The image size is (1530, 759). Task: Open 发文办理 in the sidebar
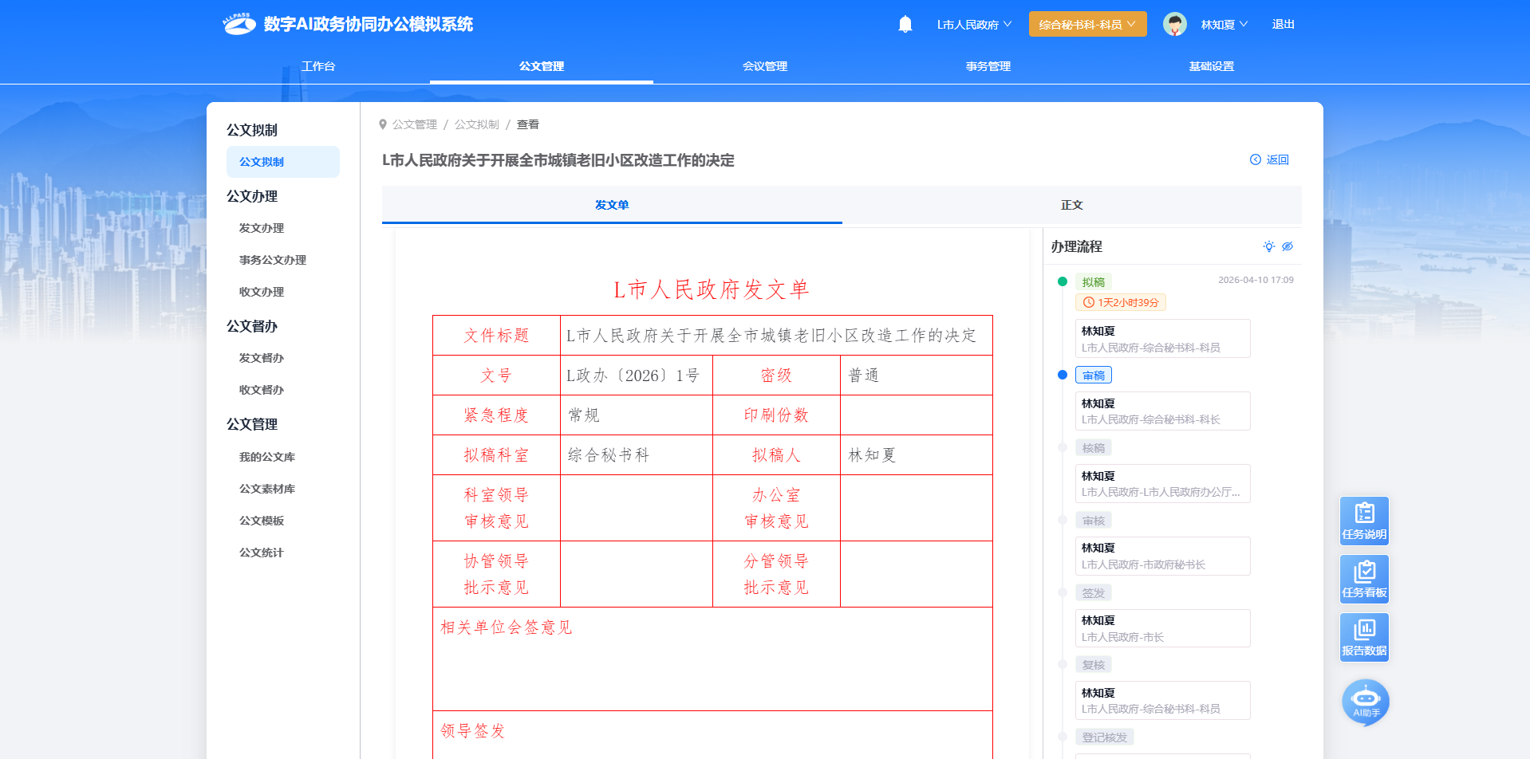(262, 228)
